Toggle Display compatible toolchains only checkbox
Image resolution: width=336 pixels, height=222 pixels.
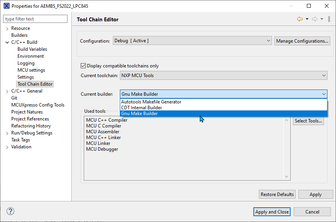point(83,66)
